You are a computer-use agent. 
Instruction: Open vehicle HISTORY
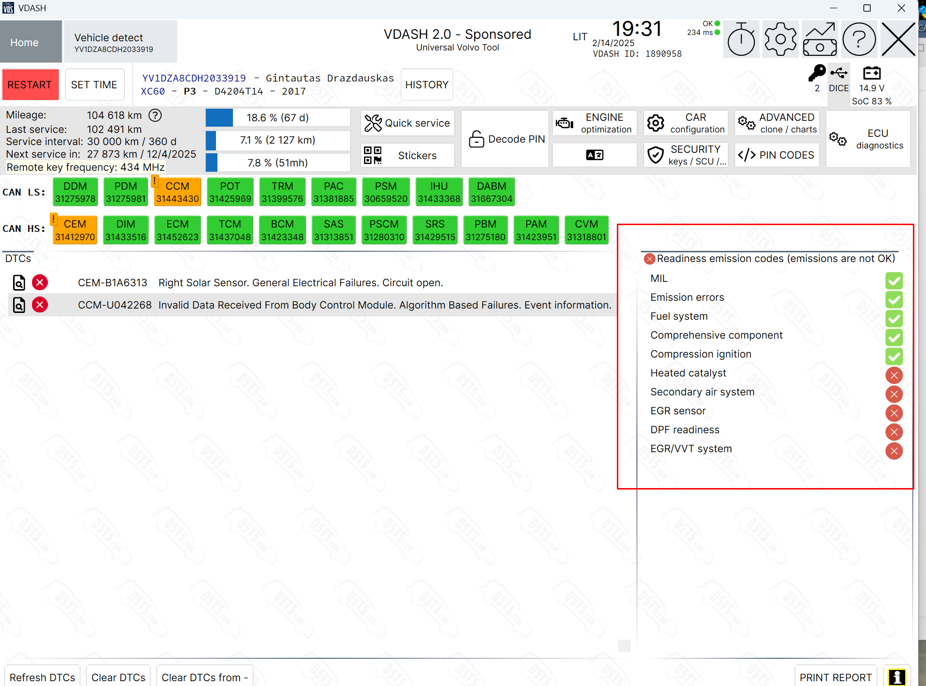tap(427, 85)
